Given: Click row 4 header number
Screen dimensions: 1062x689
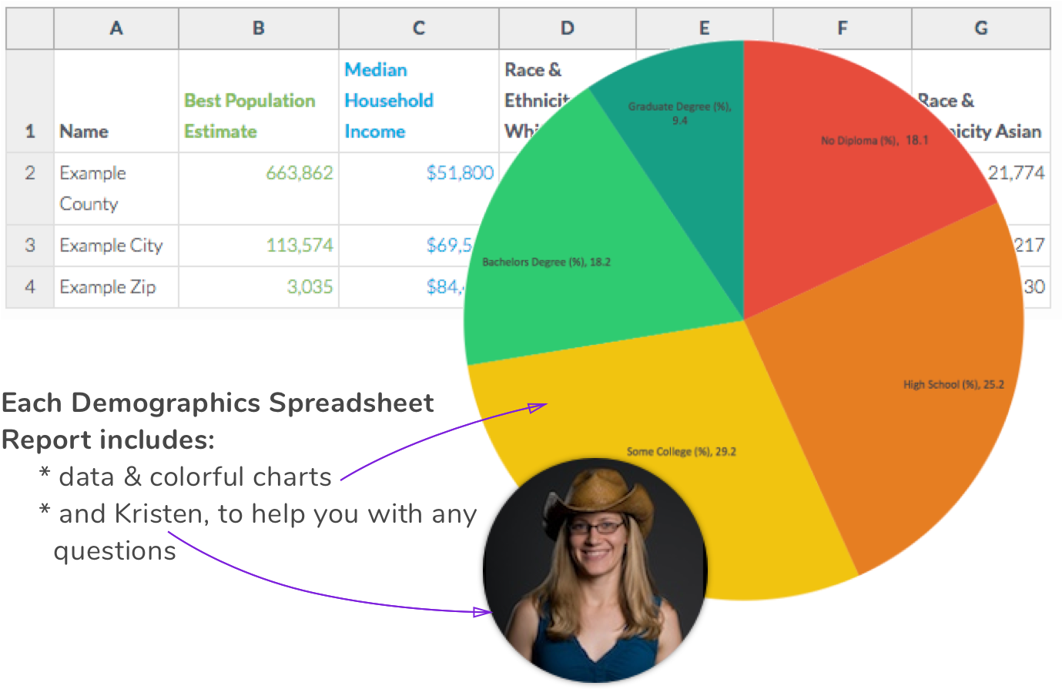Looking at the screenshot, I should tap(30, 287).
